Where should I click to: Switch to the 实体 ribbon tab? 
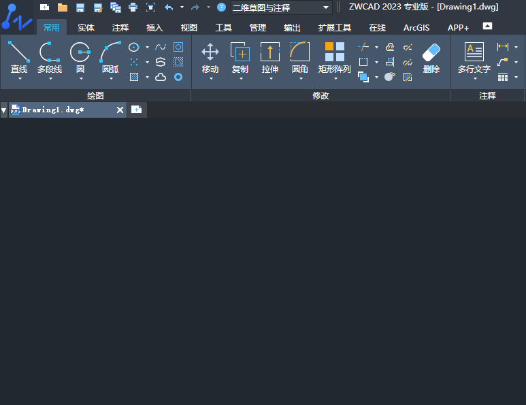pyautogui.click(x=86, y=27)
